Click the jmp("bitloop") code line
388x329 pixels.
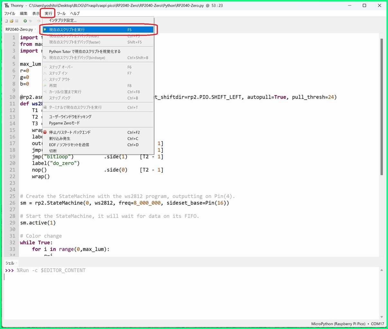coord(97,157)
